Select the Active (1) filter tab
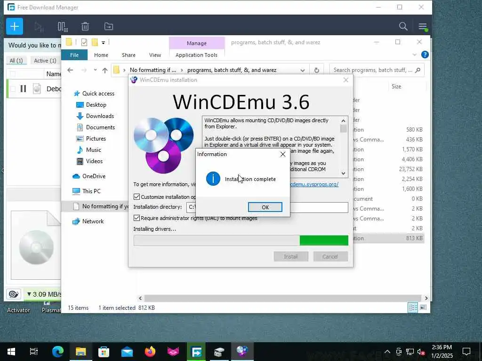The width and height of the screenshot is (482, 361). (x=45, y=61)
